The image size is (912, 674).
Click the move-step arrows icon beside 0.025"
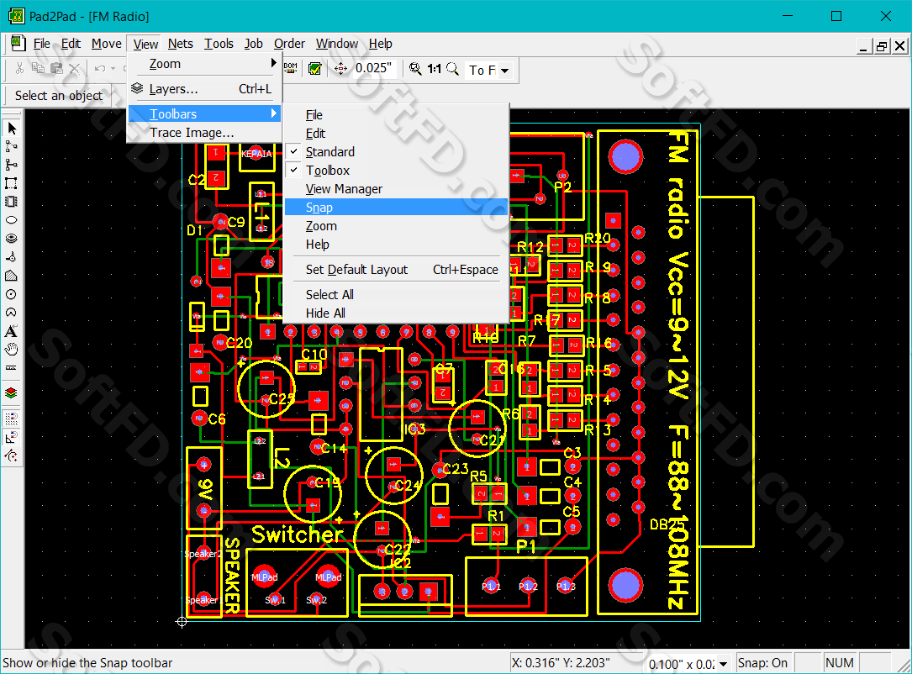coord(340,69)
